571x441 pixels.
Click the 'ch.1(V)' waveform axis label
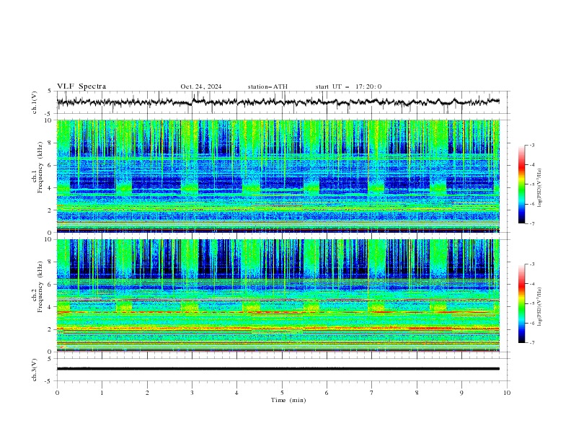[x=35, y=102]
